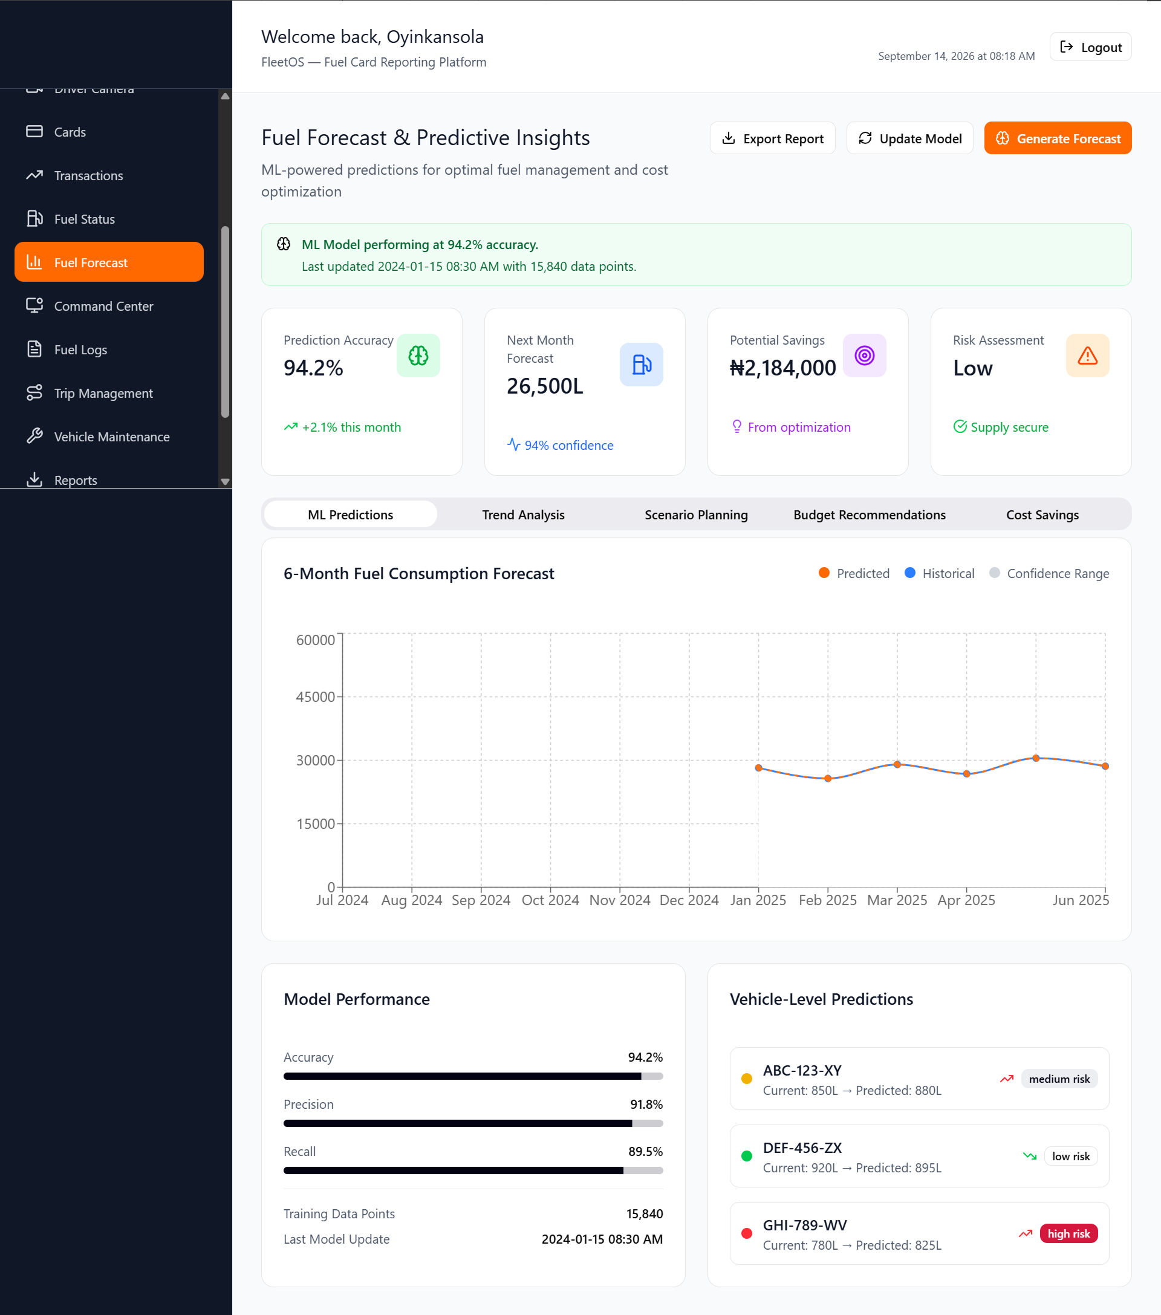Click the upward trend icon for GHI-789-WV
Image resolution: width=1161 pixels, height=1315 pixels.
pos(1025,1233)
